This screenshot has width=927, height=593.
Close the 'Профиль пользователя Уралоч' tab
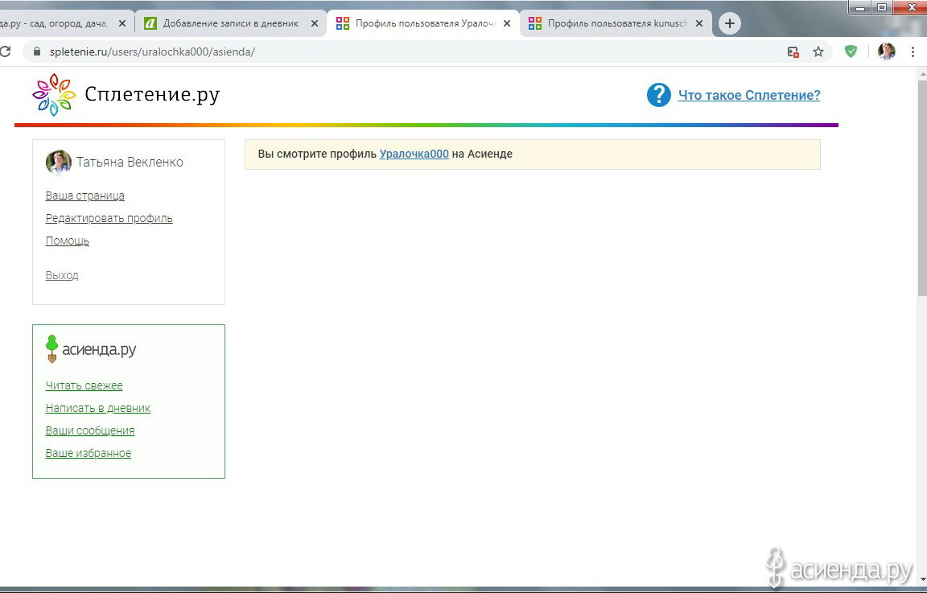507,23
